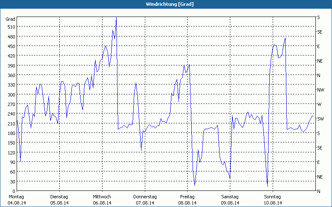Click the W compass label on the right axis
This screenshot has height=207, width=332.
coord(319,104)
